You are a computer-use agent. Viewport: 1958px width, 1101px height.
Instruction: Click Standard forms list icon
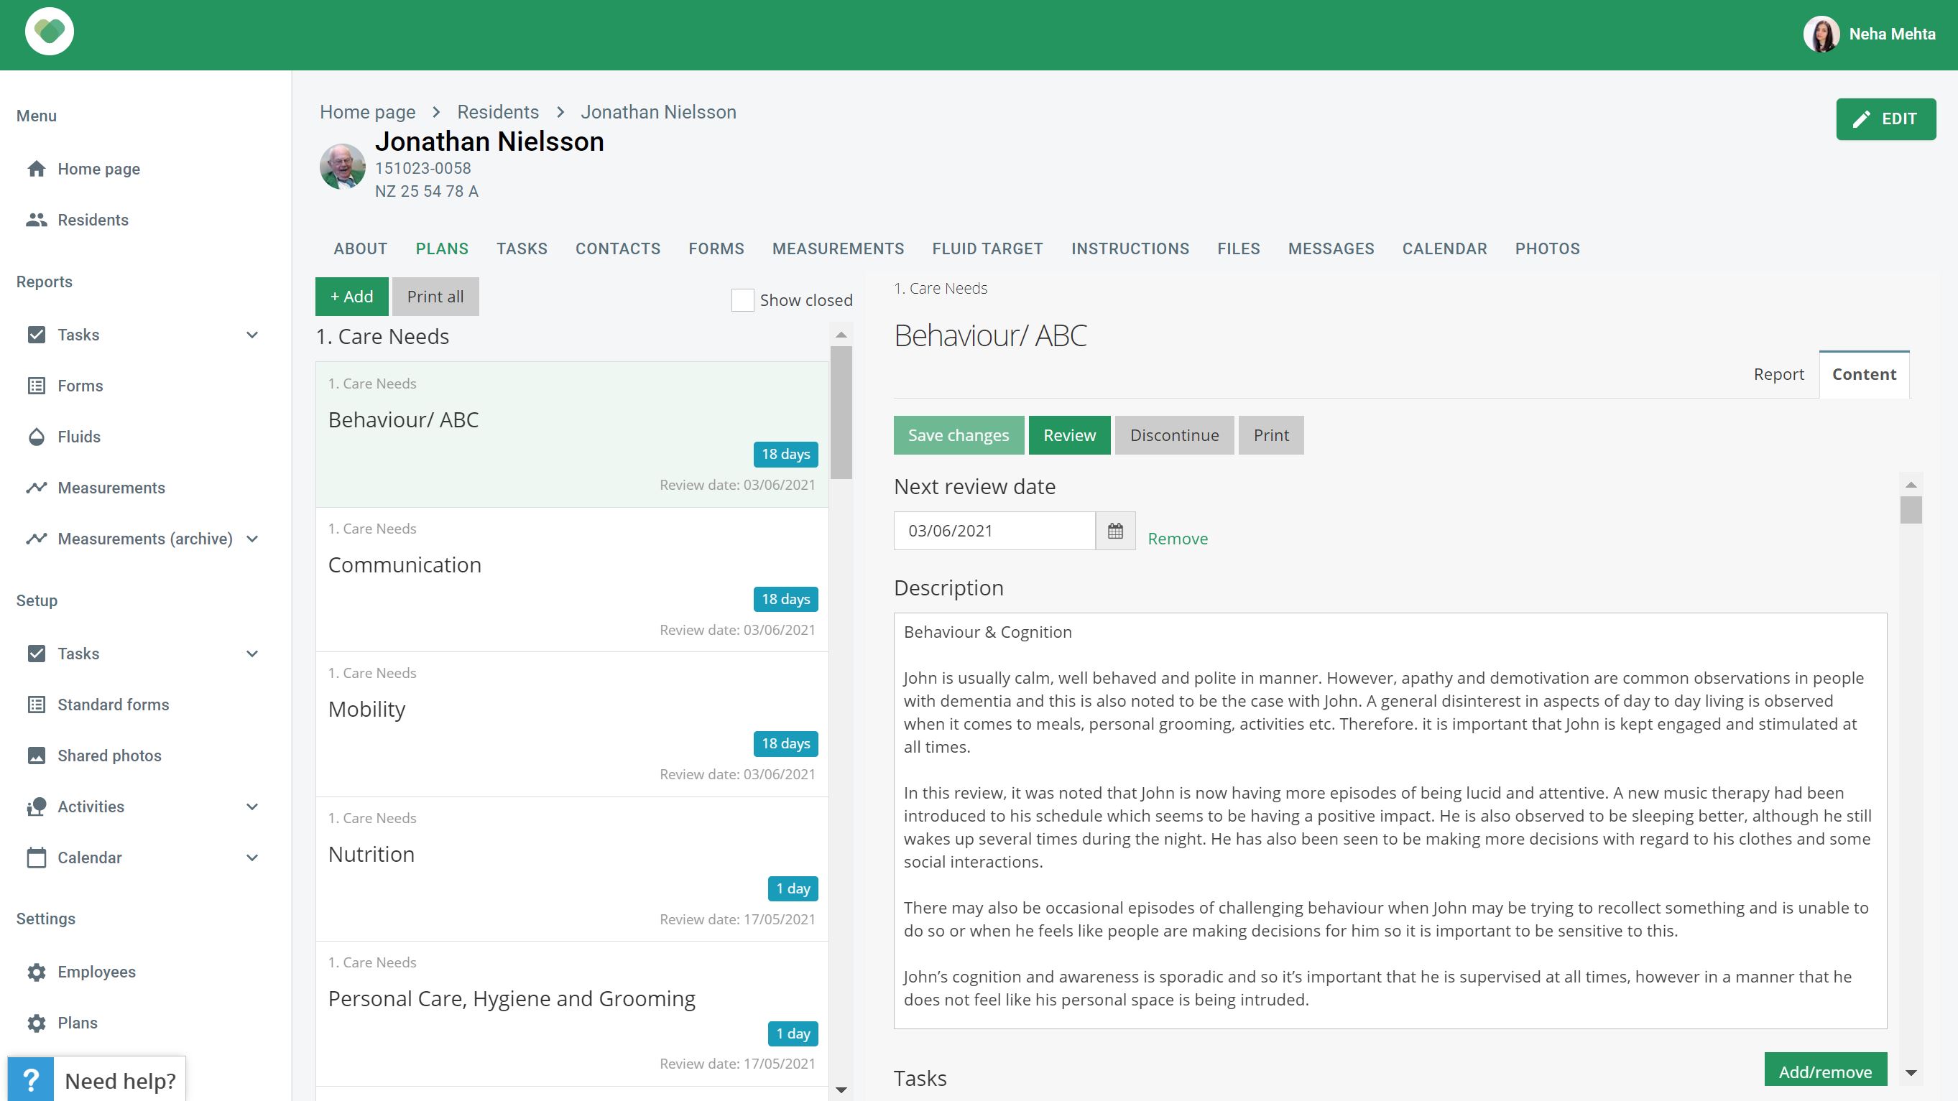37,705
